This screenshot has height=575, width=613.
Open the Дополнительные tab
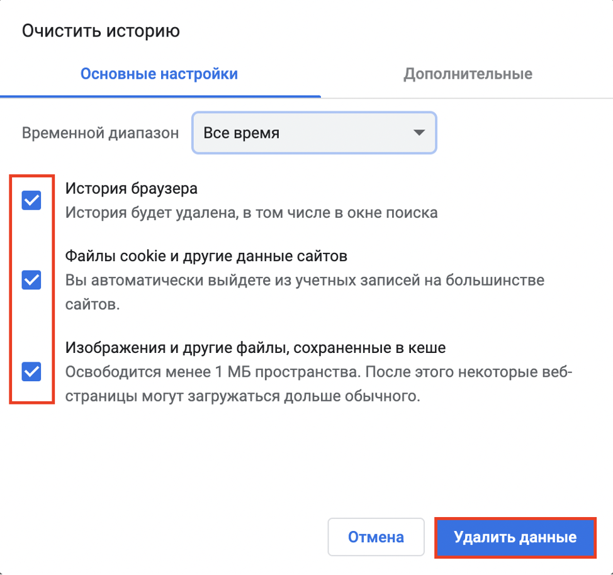pyautogui.click(x=468, y=74)
